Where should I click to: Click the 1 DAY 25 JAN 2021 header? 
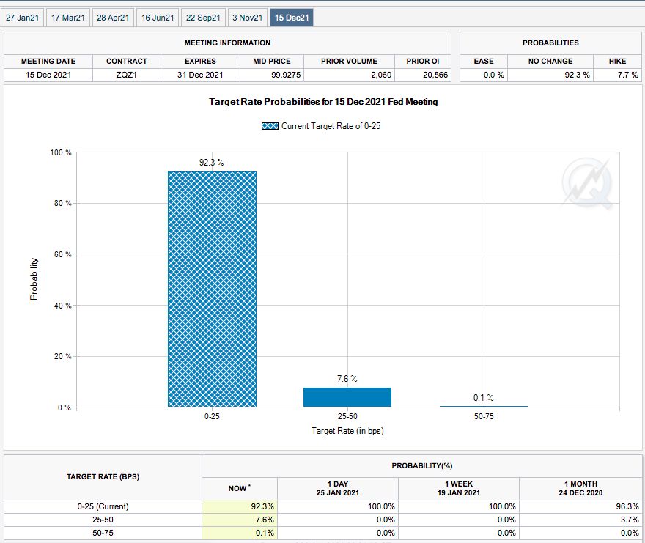[338, 488]
